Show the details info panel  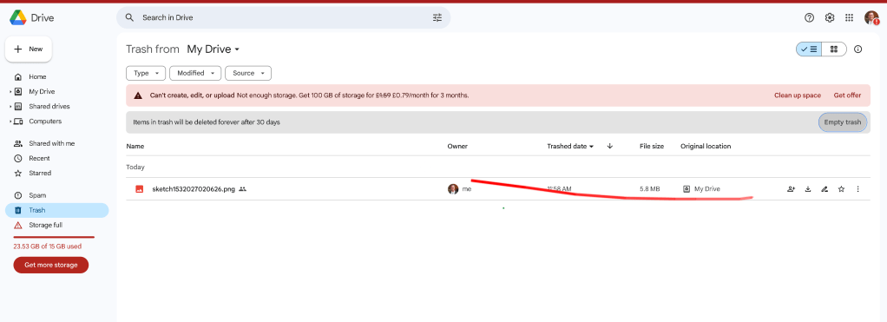tap(857, 49)
